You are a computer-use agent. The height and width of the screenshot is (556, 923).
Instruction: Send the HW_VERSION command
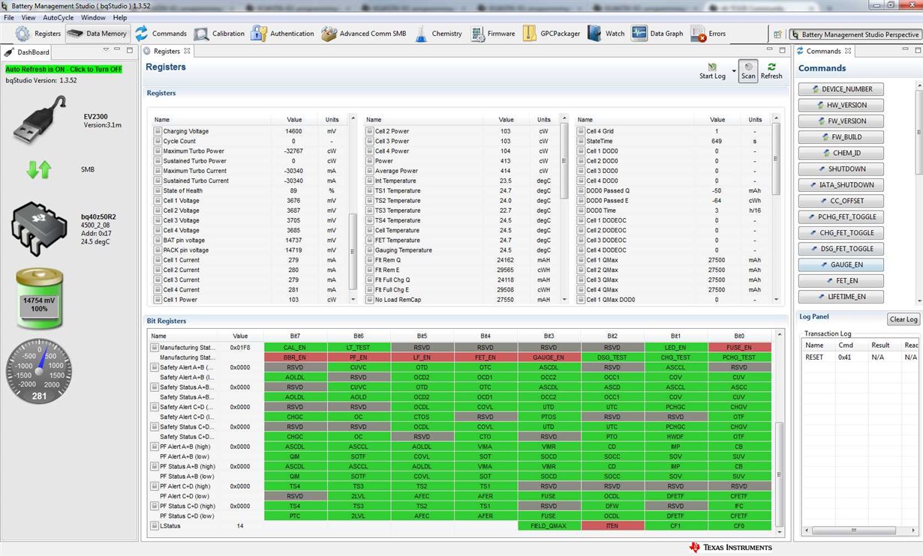point(840,105)
